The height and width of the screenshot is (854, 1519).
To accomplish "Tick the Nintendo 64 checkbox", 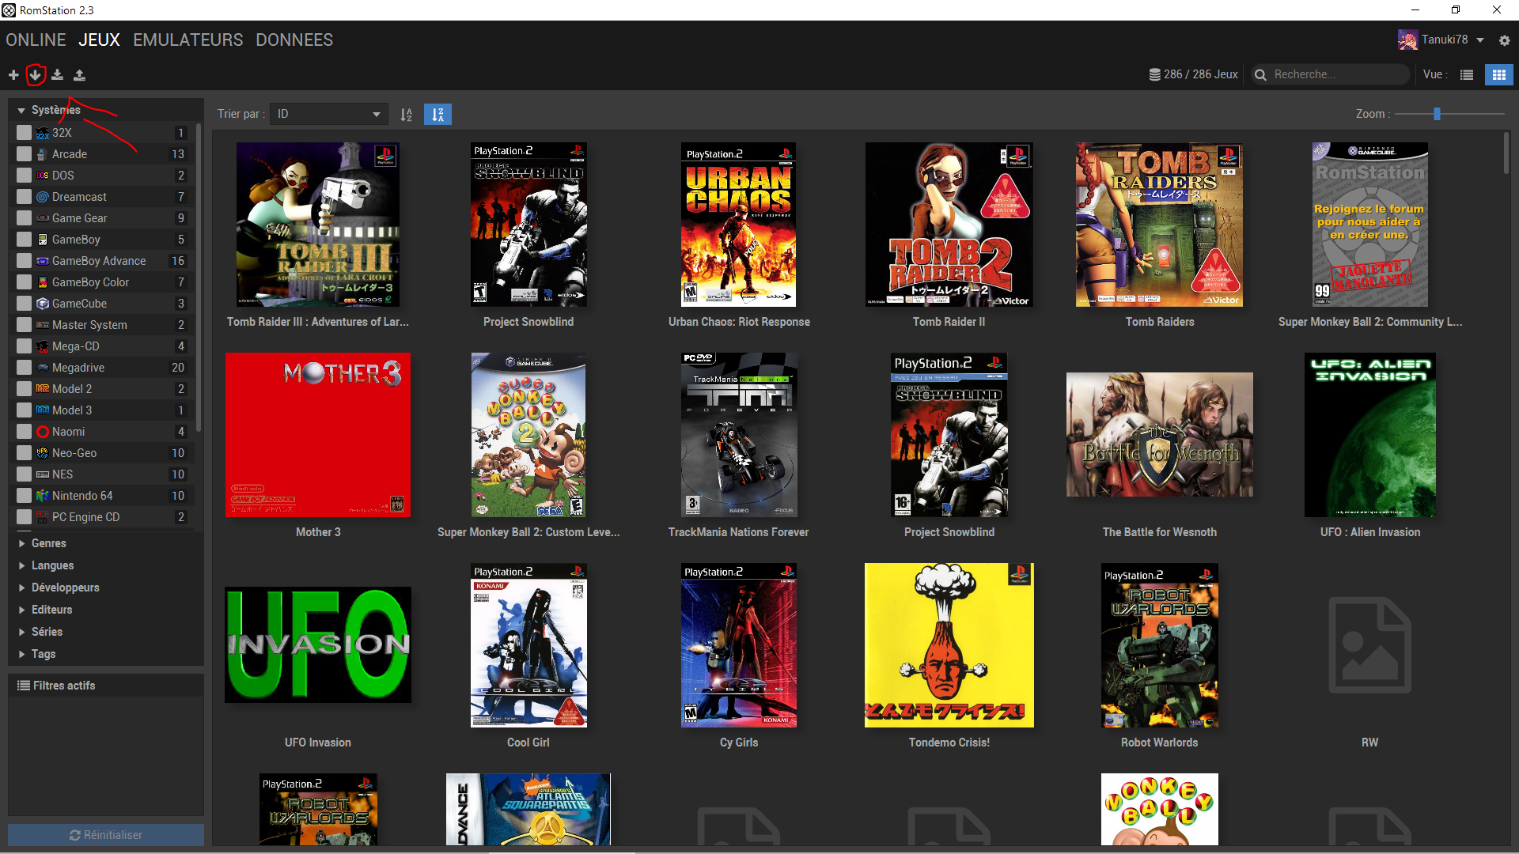I will click(25, 496).
